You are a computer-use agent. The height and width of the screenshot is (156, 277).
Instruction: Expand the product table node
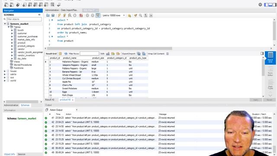12,43
